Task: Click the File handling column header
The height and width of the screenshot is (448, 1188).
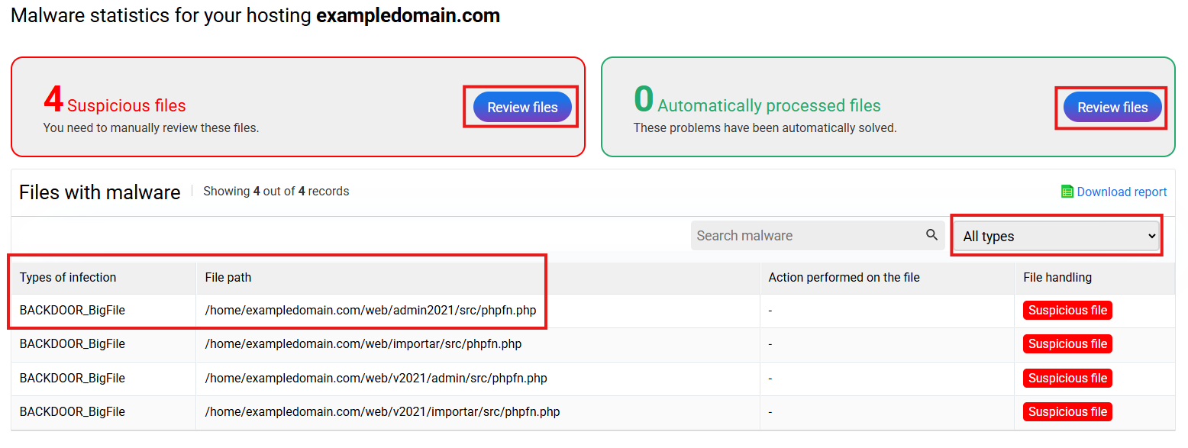Action: point(1057,278)
